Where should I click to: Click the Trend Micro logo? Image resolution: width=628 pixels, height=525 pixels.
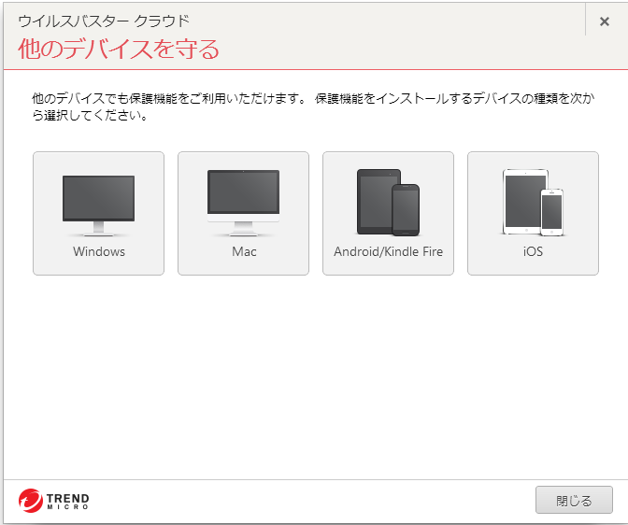(x=53, y=501)
